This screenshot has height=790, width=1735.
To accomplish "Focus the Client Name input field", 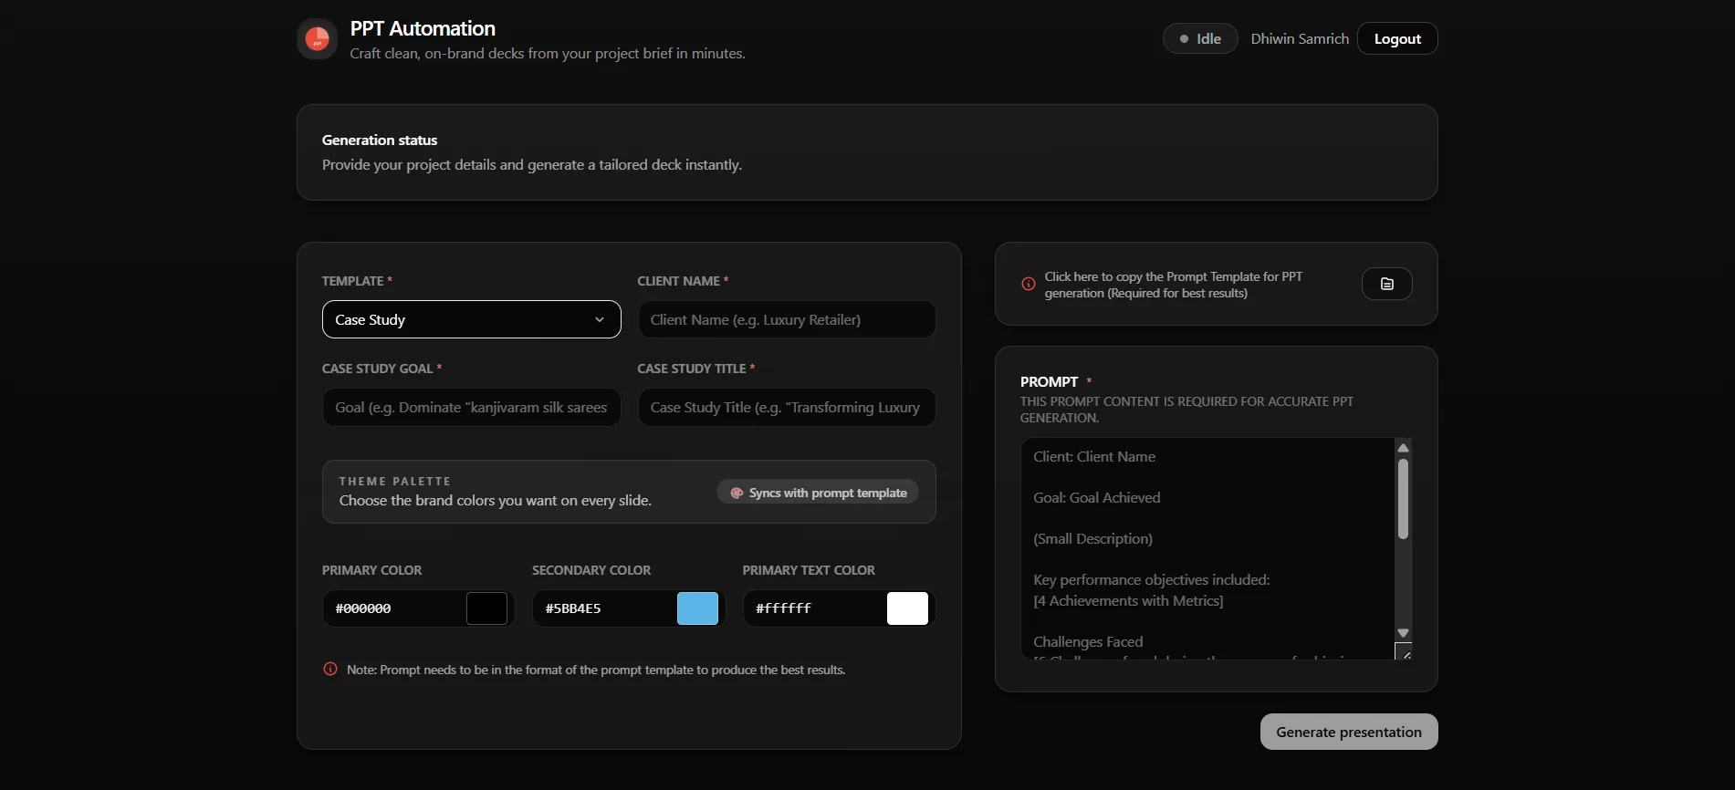I will point(787,319).
